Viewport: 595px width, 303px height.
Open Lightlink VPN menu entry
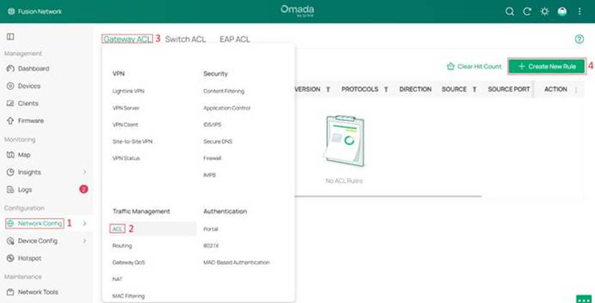click(x=128, y=91)
